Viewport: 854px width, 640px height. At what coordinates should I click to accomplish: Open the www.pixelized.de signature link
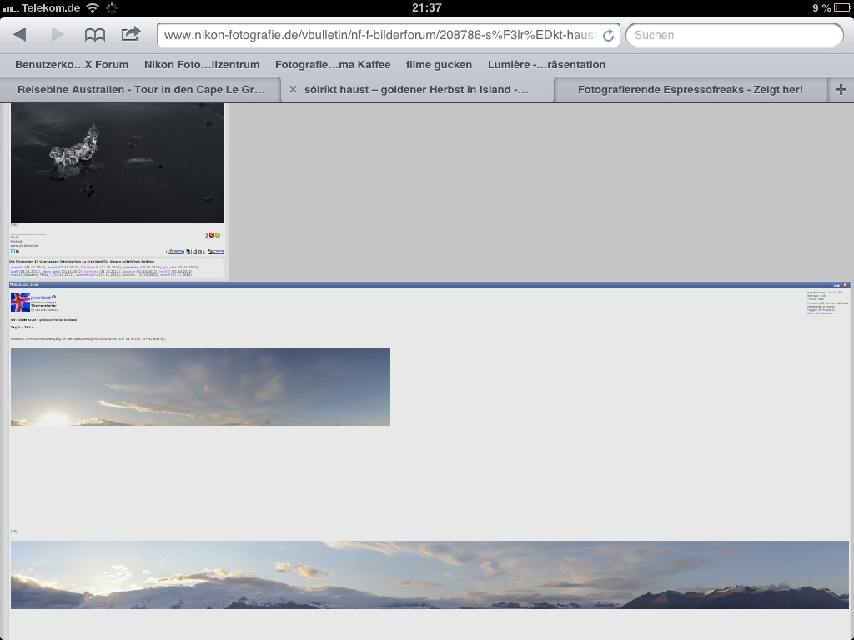24,246
